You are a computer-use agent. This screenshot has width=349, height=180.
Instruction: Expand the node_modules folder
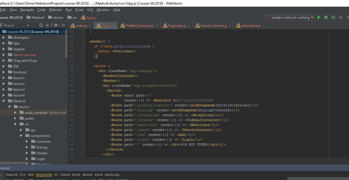(15, 113)
